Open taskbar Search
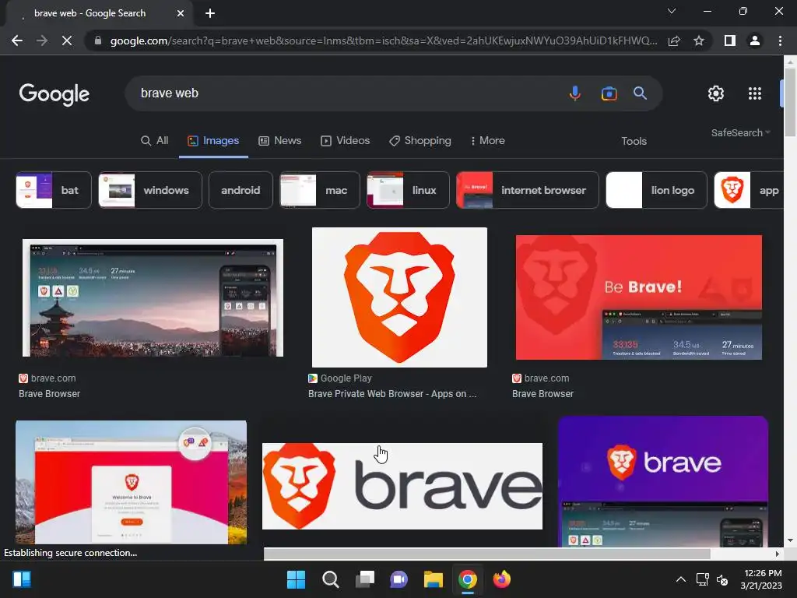 click(330, 579)
